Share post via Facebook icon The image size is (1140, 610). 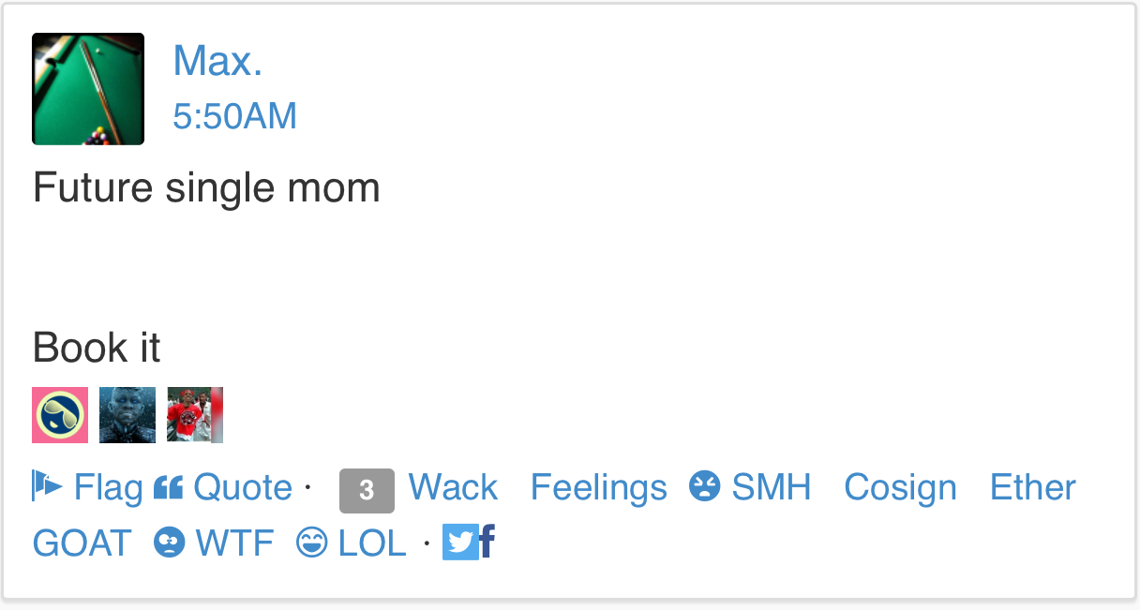[x=487, y=542]
